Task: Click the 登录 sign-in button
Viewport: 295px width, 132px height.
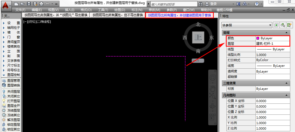Action: point(211,4)
